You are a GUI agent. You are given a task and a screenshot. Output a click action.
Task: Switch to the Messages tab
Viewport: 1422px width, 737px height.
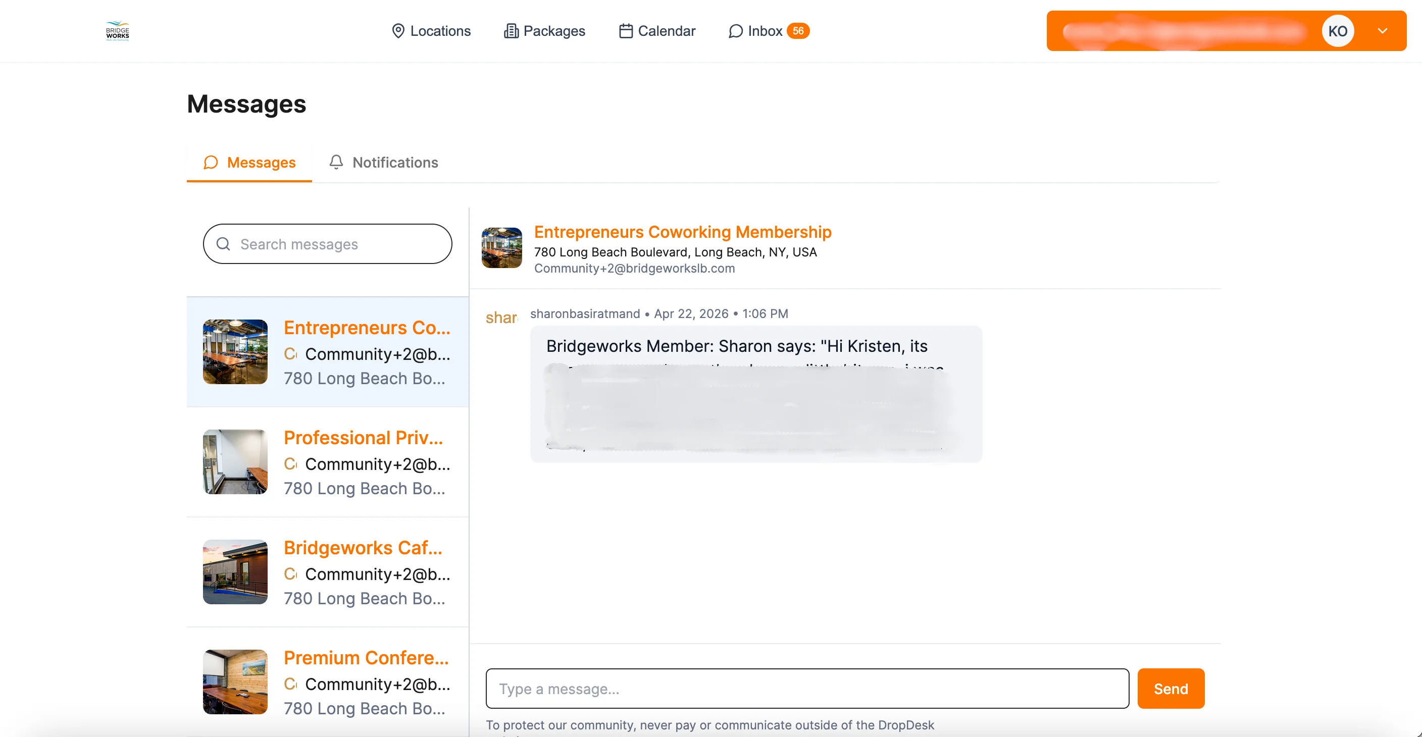click(249, 163)
